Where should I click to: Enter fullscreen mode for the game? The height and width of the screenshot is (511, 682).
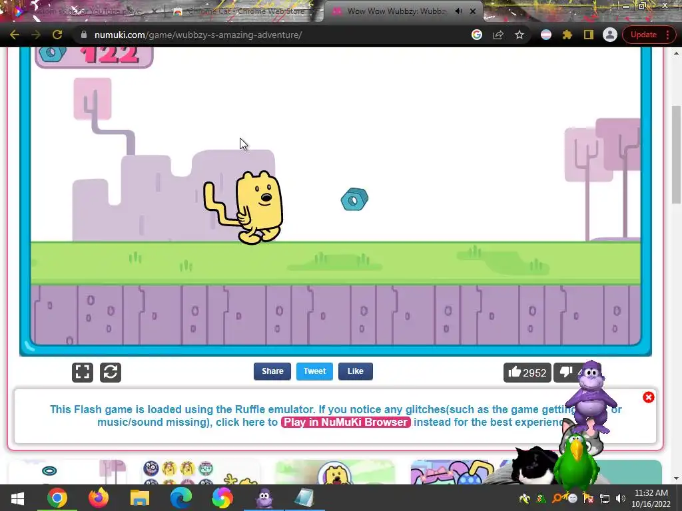pyautogui.click(x=83, y=373)
